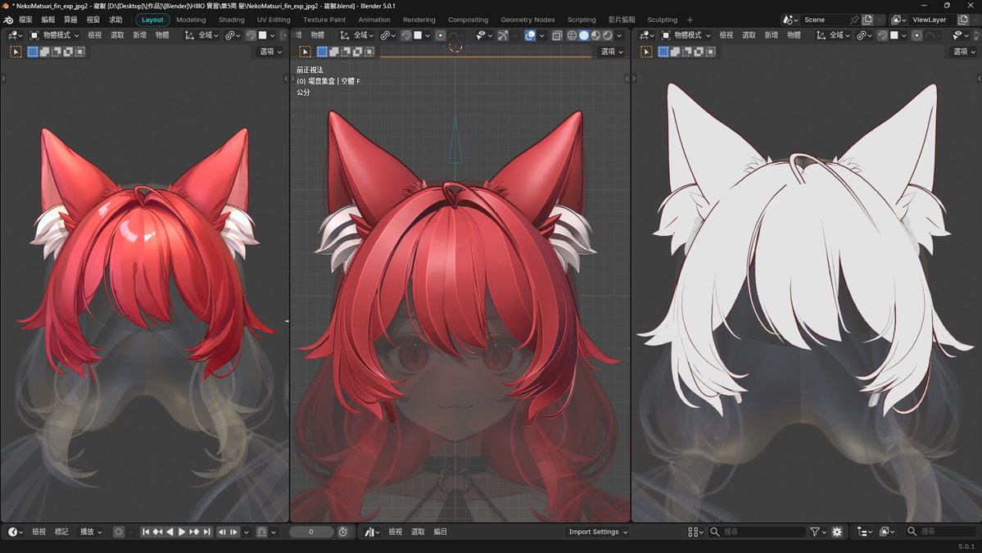
Task: Choose subtract-selection mode in left viewport
Action: click(x=57, y=52)
